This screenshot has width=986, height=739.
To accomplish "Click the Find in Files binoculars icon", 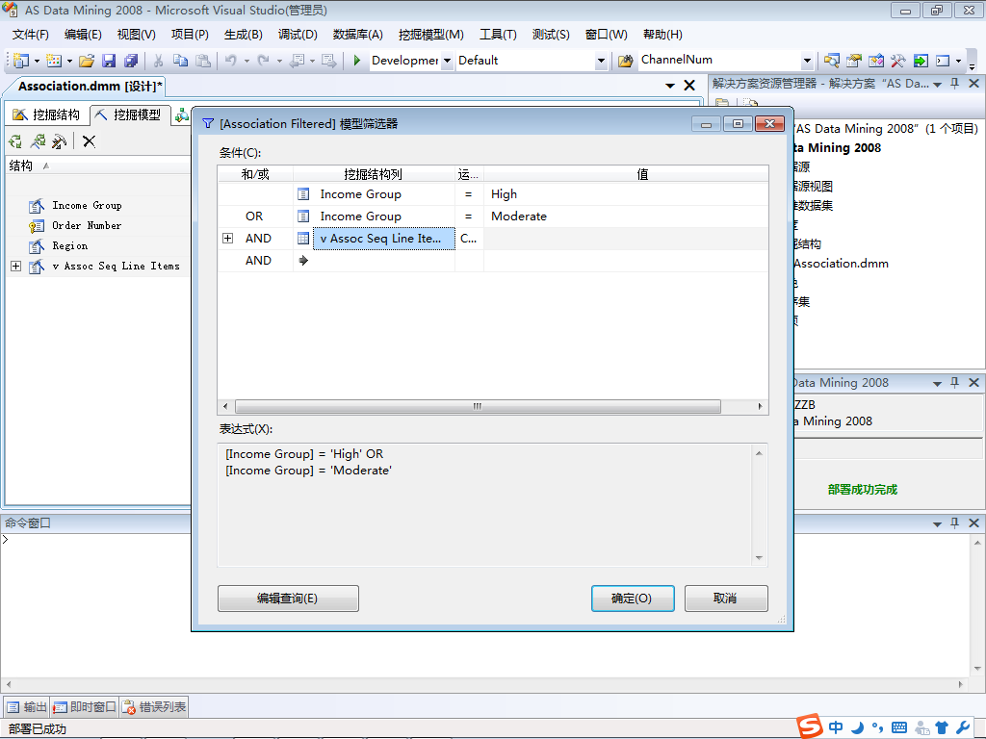I will [x=625, y=61].
